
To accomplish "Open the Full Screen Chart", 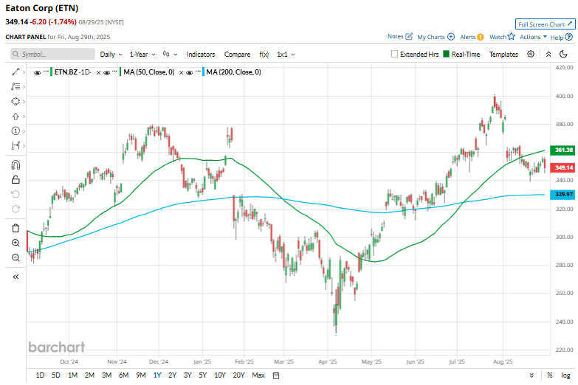I will point(545,24).
